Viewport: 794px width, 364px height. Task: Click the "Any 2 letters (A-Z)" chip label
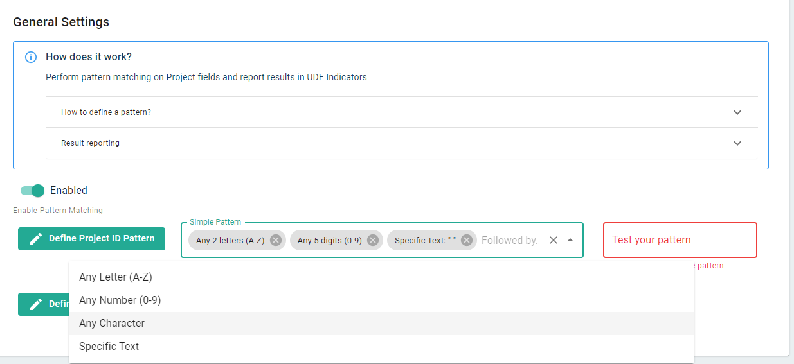(x=230, y=240)
